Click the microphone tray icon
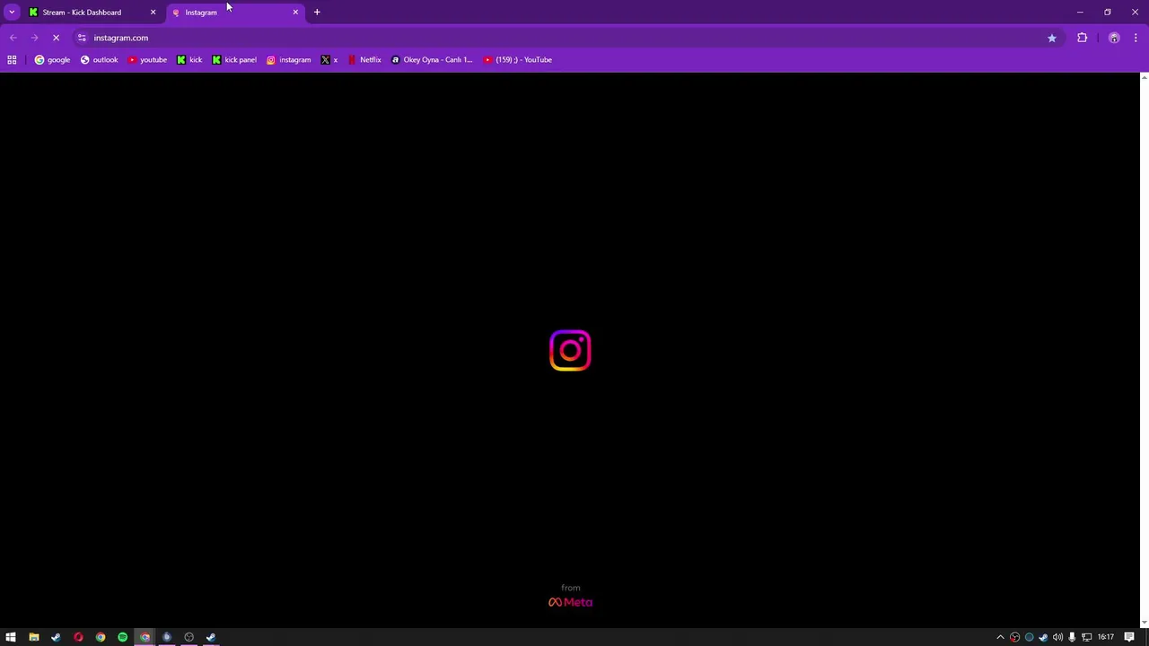Viewport: 1149px width, 646px height. pos(1072,637)
